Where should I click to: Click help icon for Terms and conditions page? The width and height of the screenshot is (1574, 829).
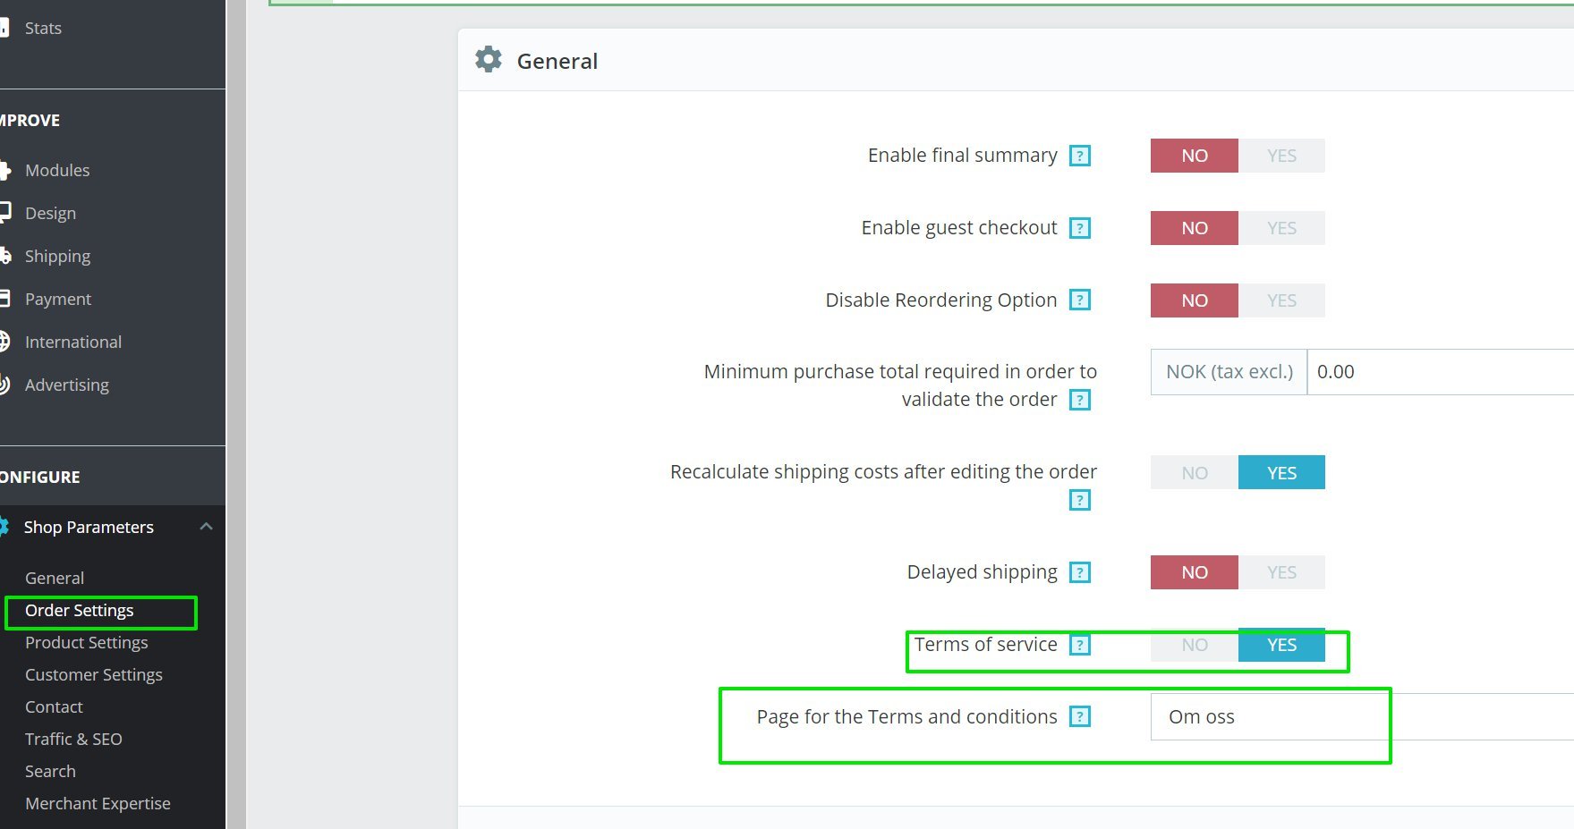pos(1080,717)
